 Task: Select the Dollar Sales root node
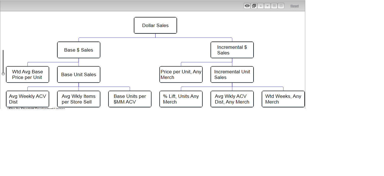point(155,25)
